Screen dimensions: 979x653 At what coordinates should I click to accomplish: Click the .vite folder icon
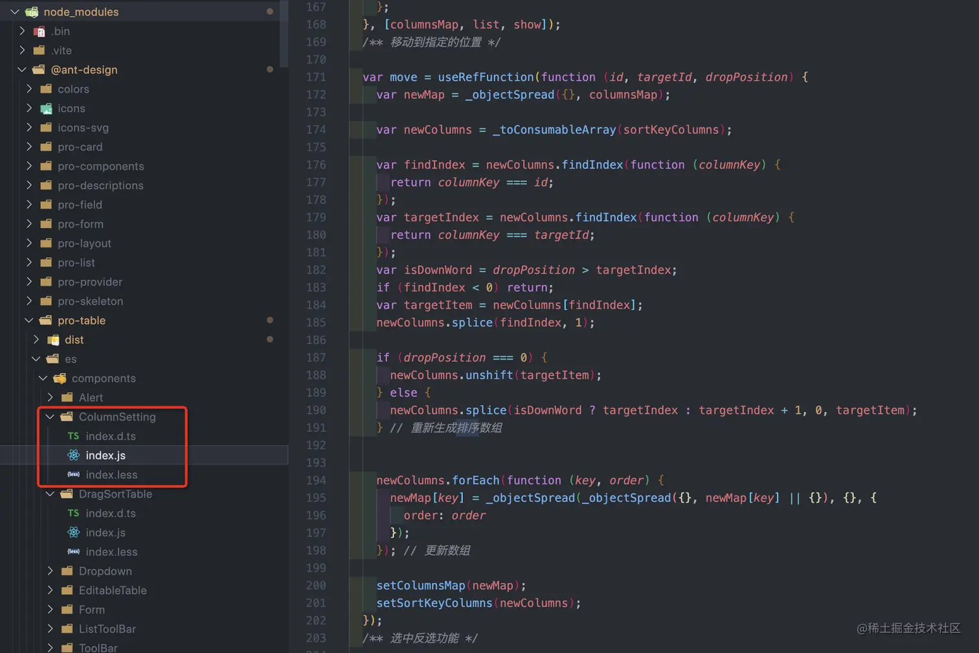[x=39, y=51]
